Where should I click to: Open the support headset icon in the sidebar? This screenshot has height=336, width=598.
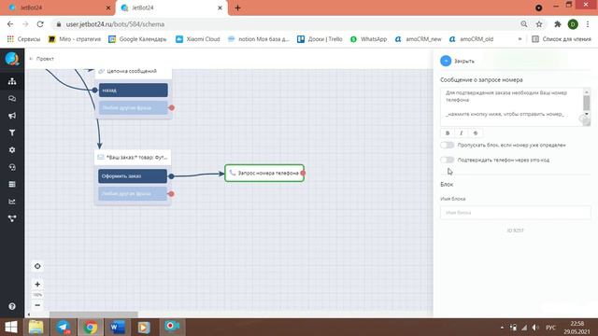click(x=12, y=167)
